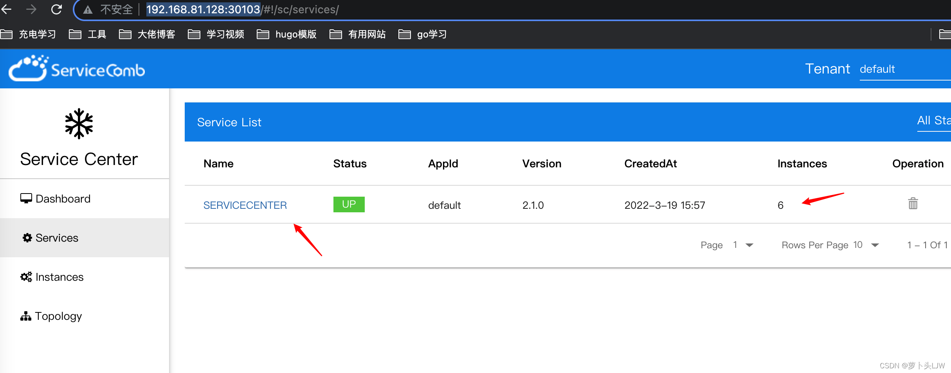Click the AppId column header

tap(443, 163)
